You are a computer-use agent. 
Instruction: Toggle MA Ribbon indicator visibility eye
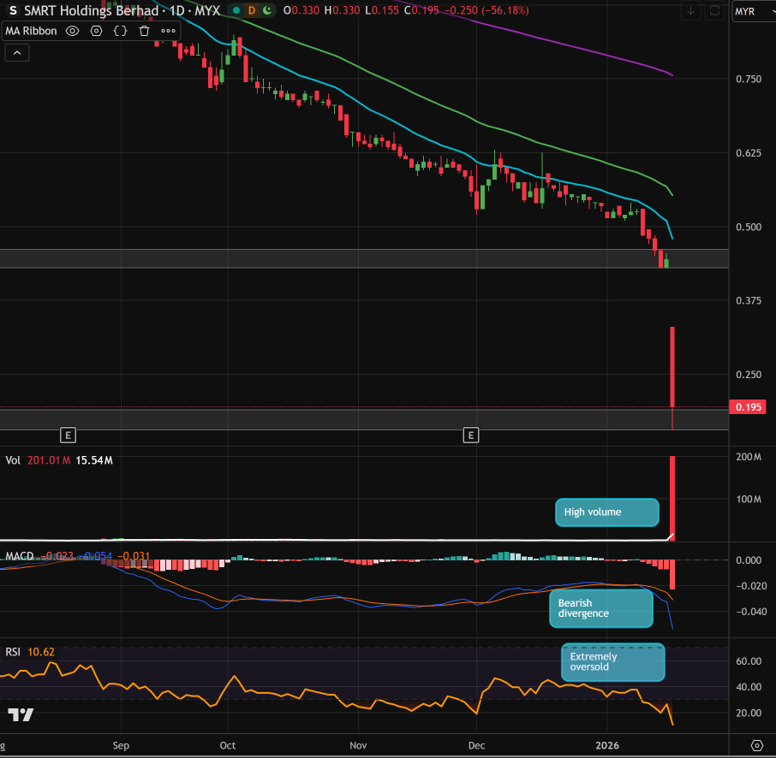pyautogui.click(x=72, y=31)
